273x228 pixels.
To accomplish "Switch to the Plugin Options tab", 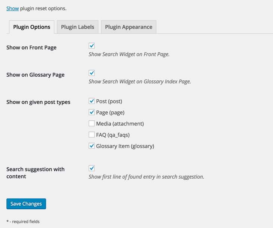I will 32,27.
